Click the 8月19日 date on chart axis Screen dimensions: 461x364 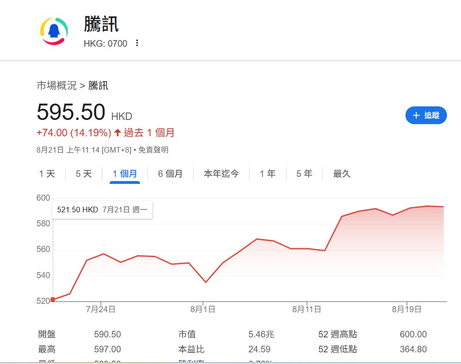pyautogui.click(x=407, y=309)
